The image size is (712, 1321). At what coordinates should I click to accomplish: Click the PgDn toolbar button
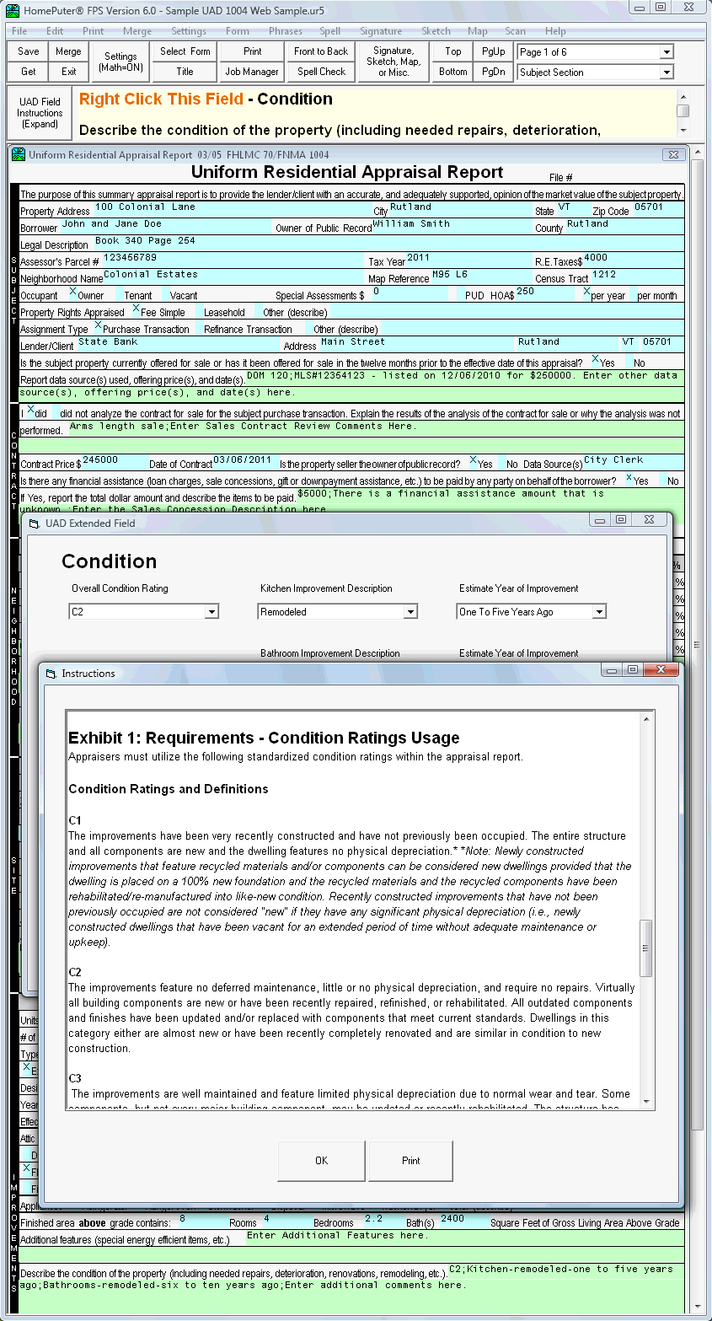tap(494, 72)
